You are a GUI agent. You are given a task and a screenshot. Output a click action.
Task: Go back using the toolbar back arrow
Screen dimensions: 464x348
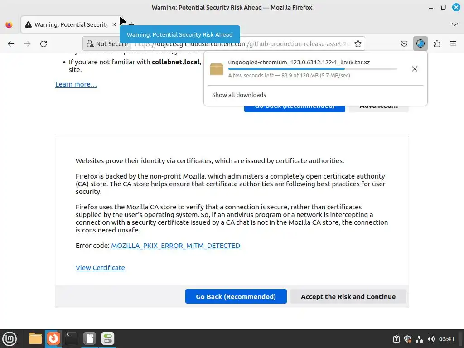(x=11, y=44)
